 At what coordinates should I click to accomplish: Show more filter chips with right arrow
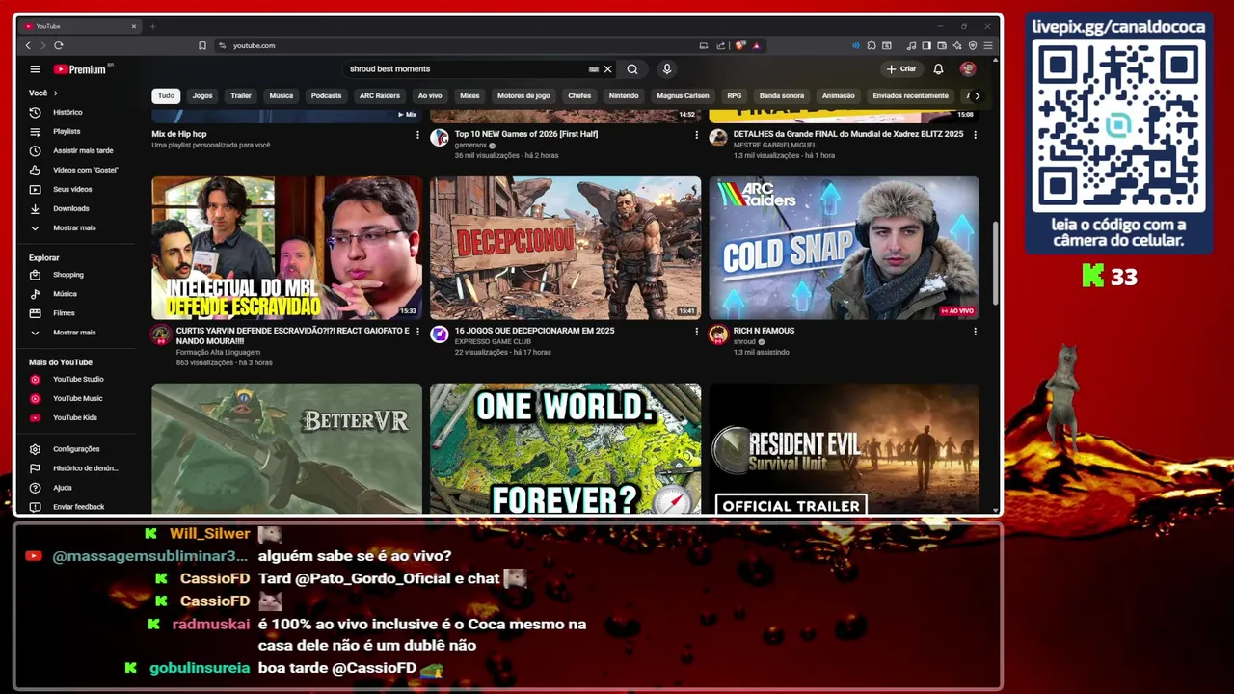(x=977, y=96)
